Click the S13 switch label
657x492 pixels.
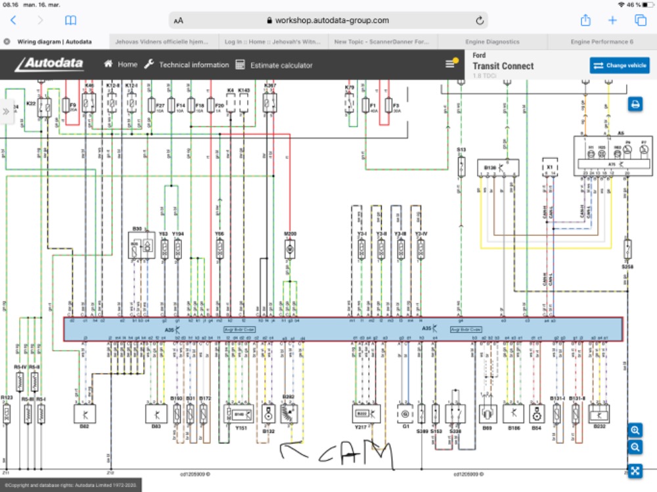coord(461,149)
